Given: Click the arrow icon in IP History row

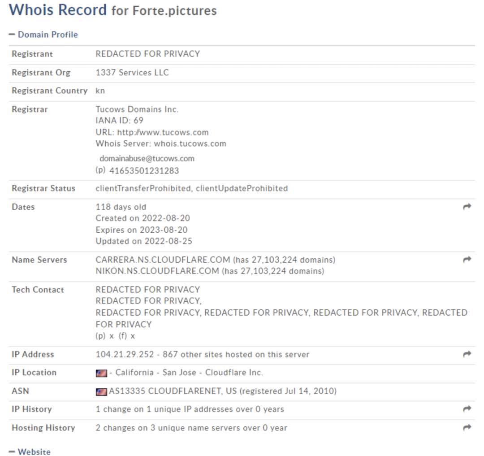Looking at the screenshot, I should (x=467, y=409).
